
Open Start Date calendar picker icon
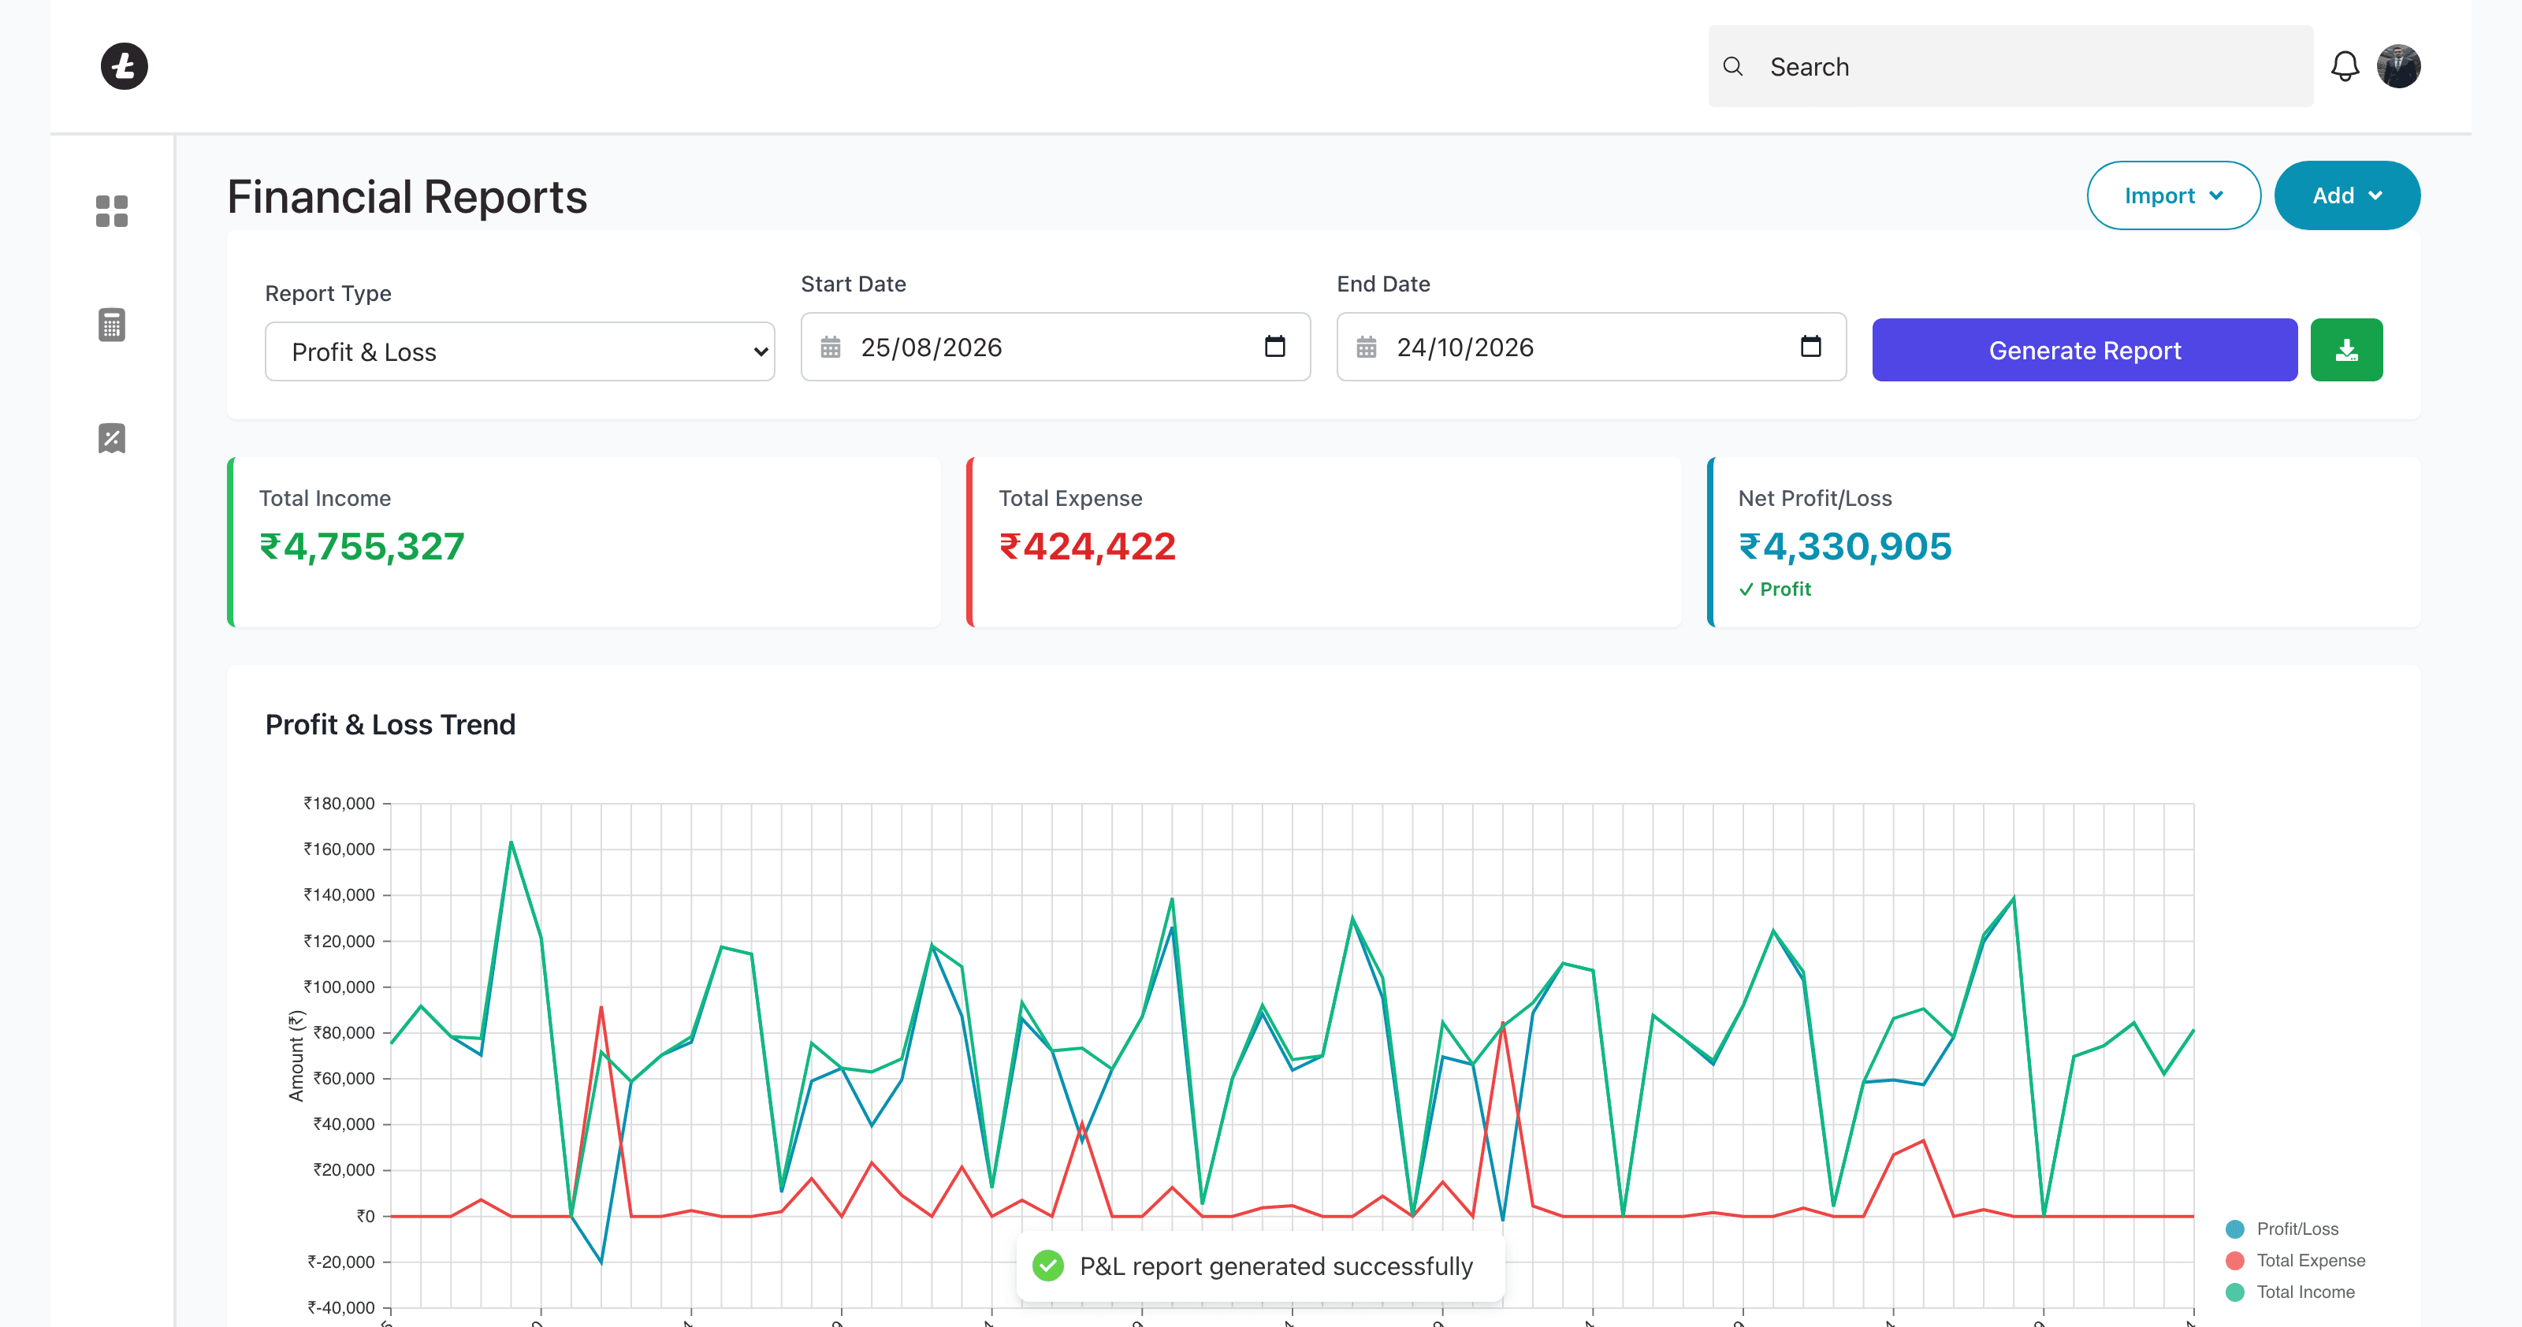tap(1274, 347)
